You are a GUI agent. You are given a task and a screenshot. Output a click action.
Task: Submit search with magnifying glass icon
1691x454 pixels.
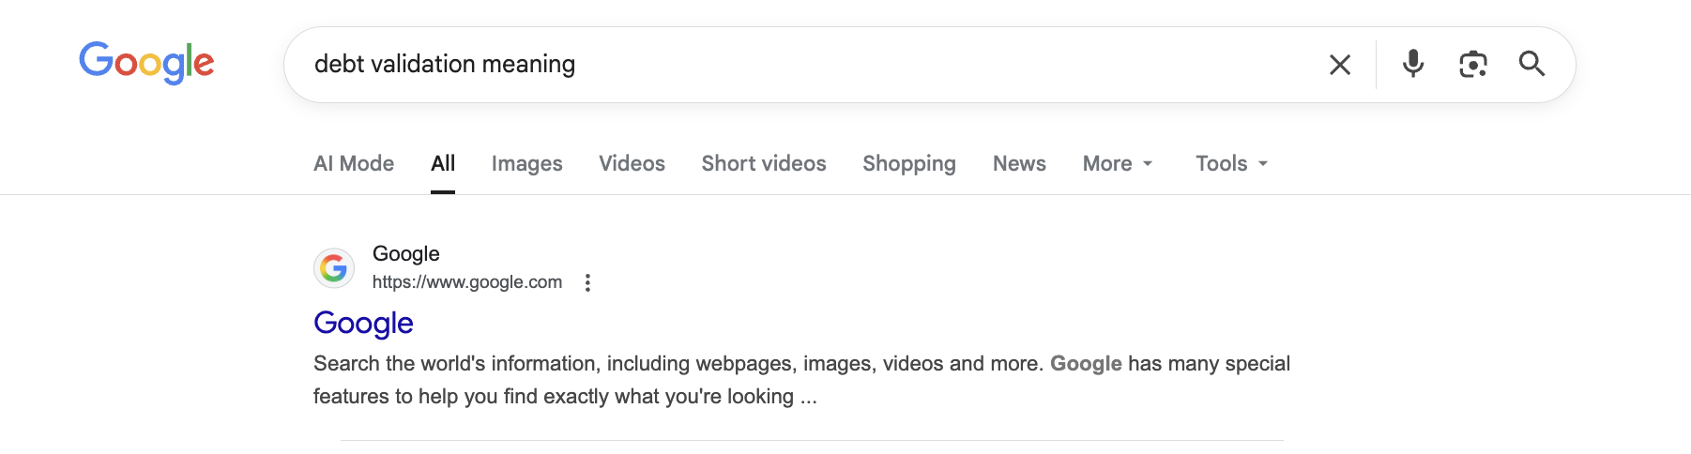(x=1532, y=64)
